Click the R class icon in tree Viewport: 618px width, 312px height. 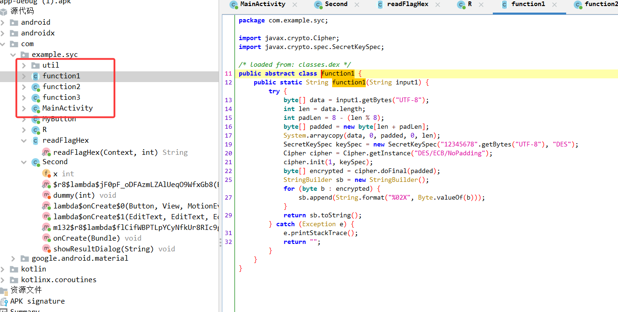(x=36, y=130)
